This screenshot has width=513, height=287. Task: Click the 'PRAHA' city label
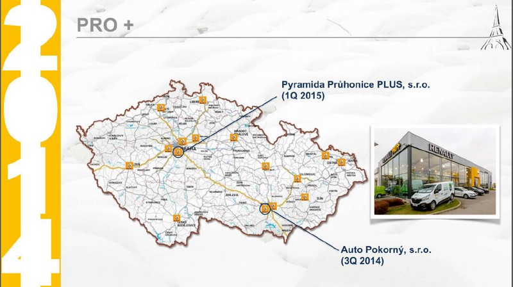click(189, 149)
